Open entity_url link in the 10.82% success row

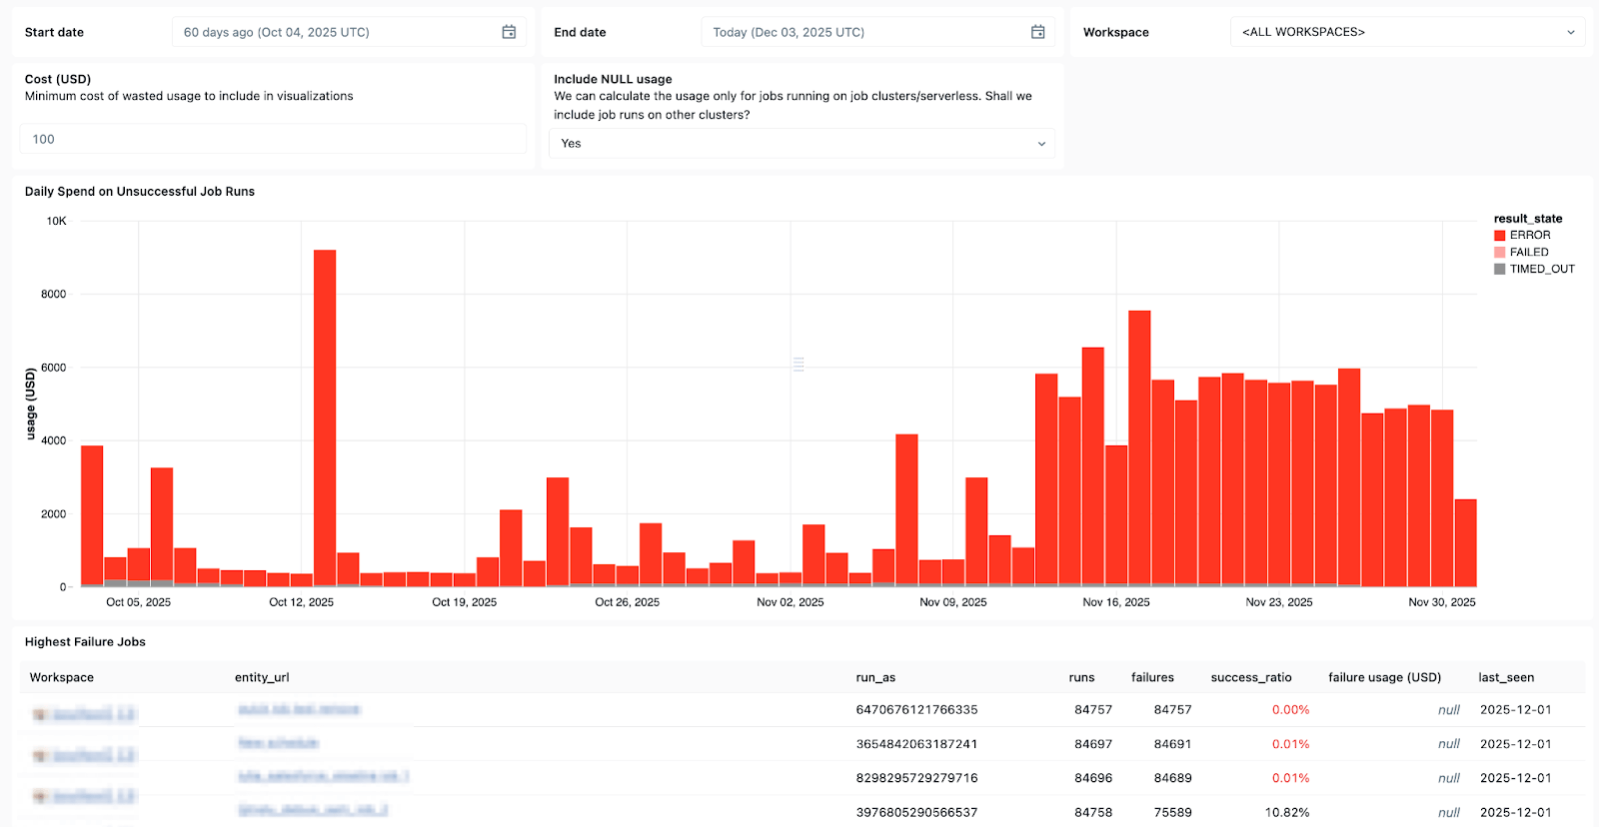(x=312, y=810)
